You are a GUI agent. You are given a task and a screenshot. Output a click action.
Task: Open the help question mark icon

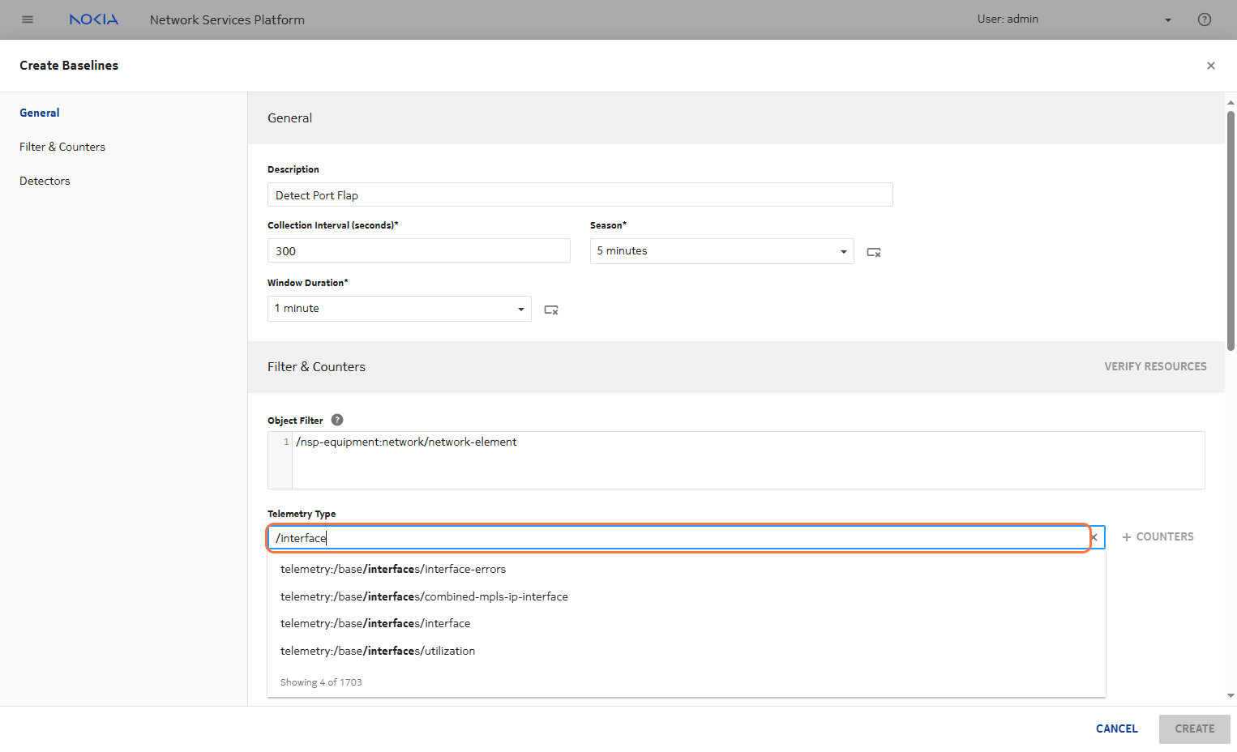pyautogui.click(x=1204, y=19)
